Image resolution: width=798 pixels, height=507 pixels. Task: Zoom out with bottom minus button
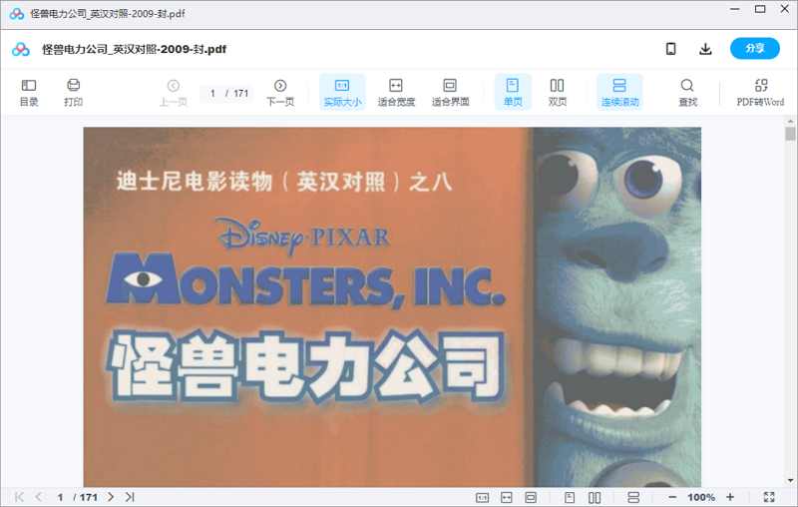point(672,497)
